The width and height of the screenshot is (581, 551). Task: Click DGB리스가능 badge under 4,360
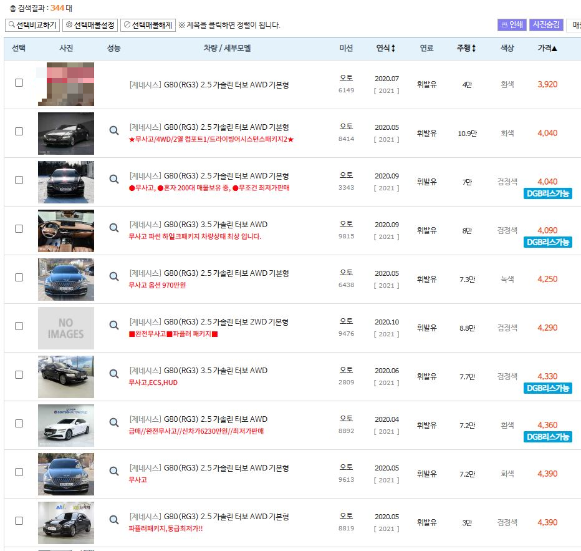(x=548, y=437)
